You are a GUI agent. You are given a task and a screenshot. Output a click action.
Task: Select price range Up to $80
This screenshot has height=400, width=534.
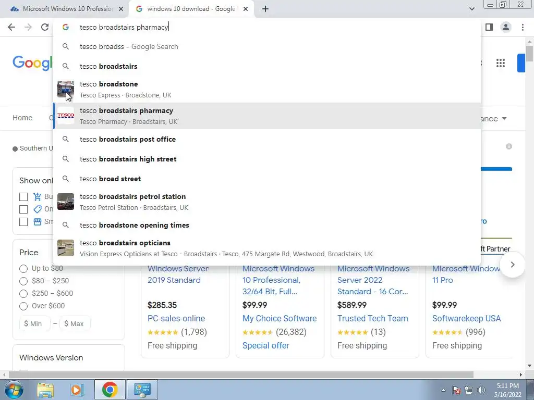point(23,269)
